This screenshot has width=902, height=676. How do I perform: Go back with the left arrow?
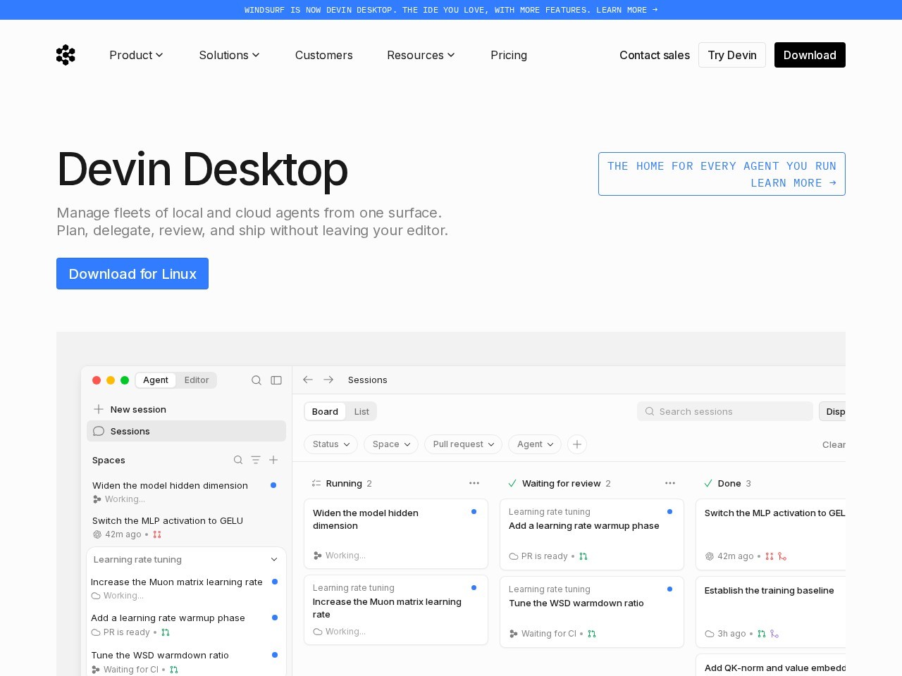[308, 380]
